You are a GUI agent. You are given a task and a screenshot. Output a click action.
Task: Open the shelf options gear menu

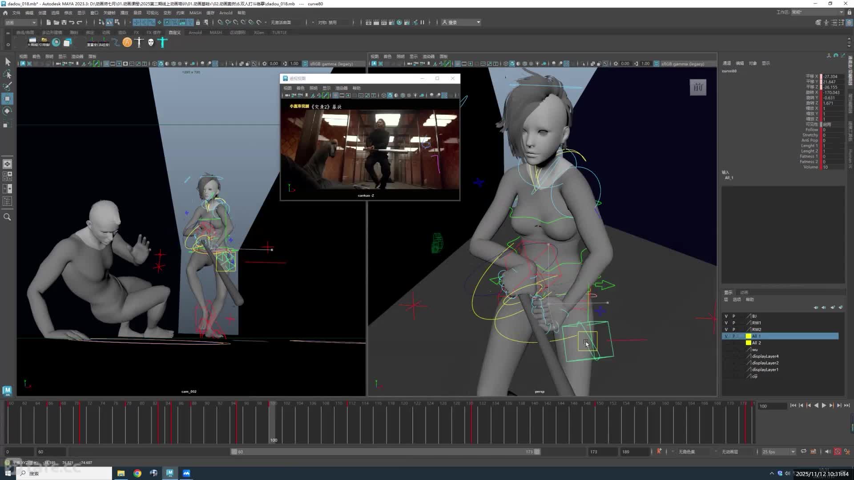(x=8, y=44)
